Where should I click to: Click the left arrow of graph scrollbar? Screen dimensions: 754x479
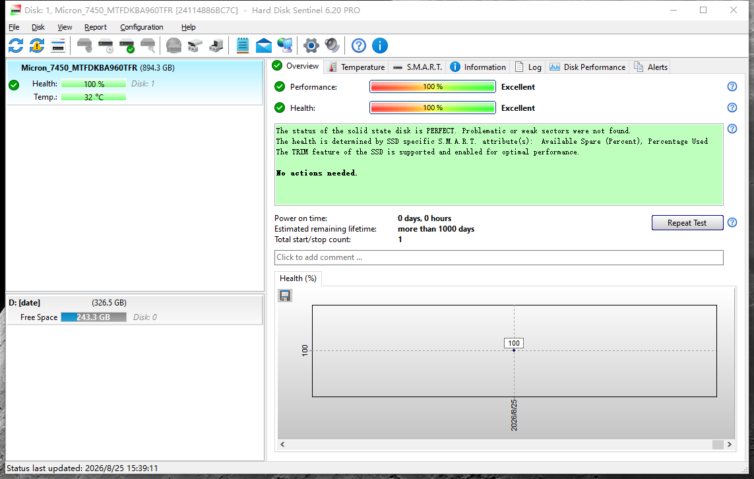(x=282, y=445)
